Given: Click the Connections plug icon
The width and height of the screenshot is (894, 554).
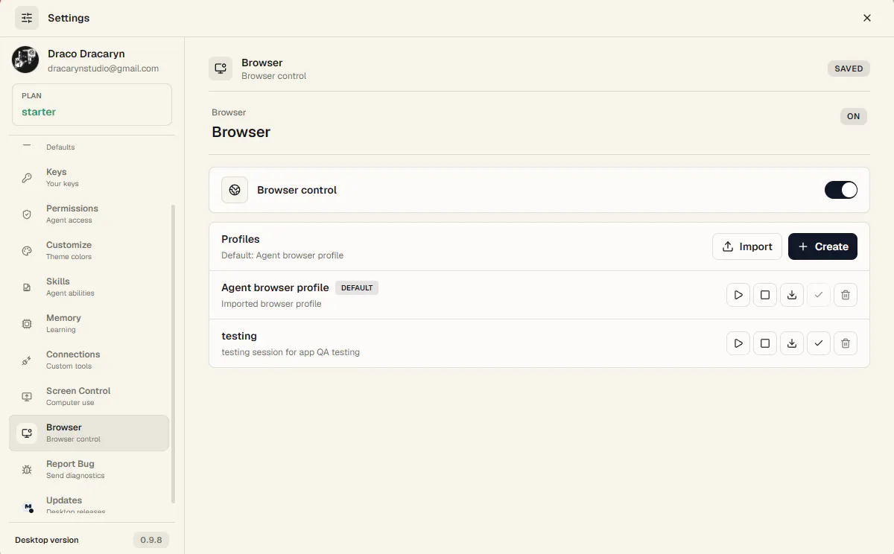Looking at the screenshot, I should point(27,360).
